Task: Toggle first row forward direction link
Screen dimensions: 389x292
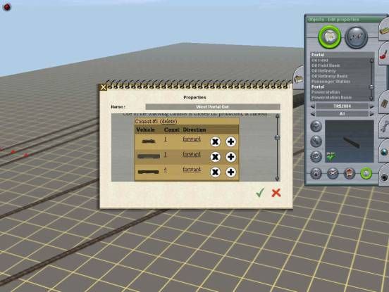Action: 192,139
